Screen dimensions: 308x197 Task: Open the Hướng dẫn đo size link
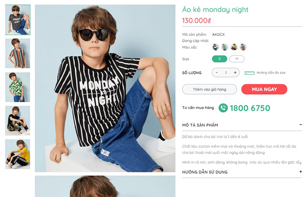tap(271, 73)
